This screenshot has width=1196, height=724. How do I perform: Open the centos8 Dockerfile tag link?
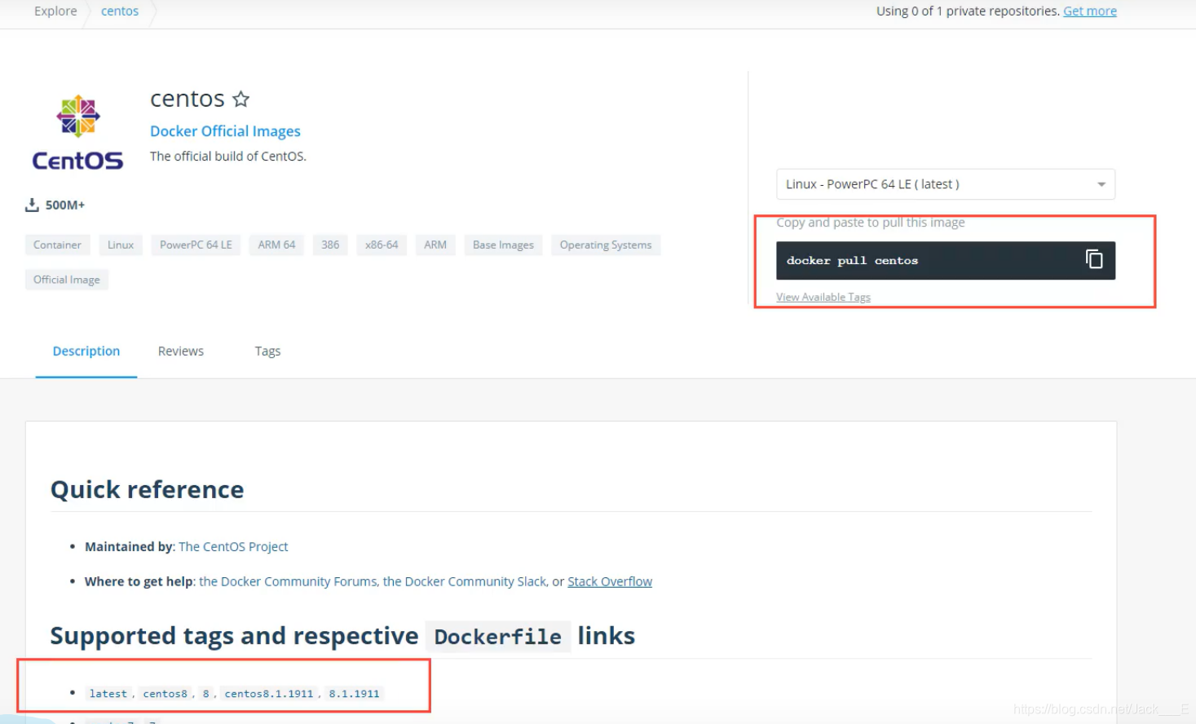coord(165,694)
